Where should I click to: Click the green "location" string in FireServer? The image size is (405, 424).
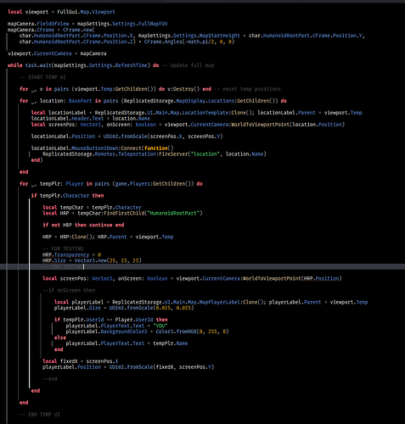point(205,154)
